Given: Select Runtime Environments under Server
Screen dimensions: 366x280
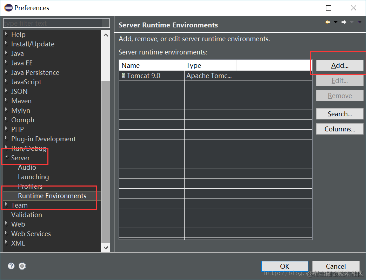Looking at the screenshot, I should click(52, 196).
